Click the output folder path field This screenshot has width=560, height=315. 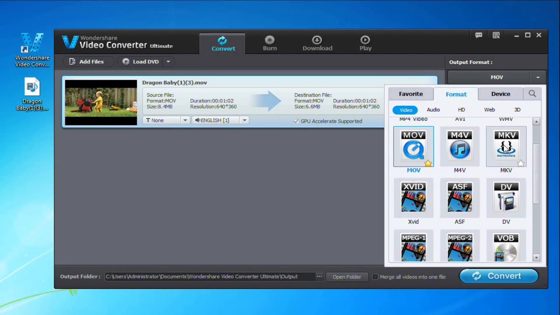click(x=210, y=276)
